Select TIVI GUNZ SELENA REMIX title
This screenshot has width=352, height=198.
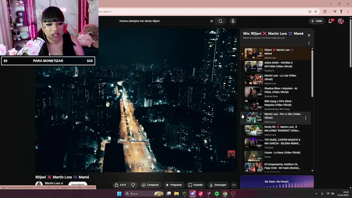pyautogui.click(x=282, y=142)
